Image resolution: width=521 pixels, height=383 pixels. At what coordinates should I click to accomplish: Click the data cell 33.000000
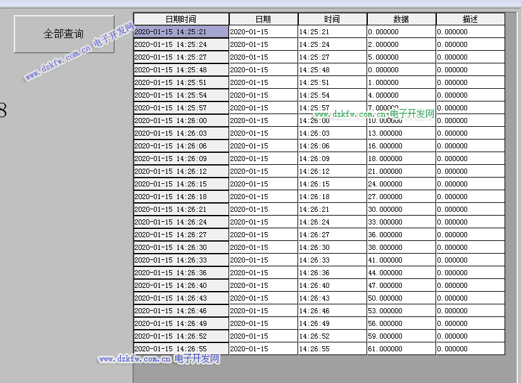click(401, 222)
